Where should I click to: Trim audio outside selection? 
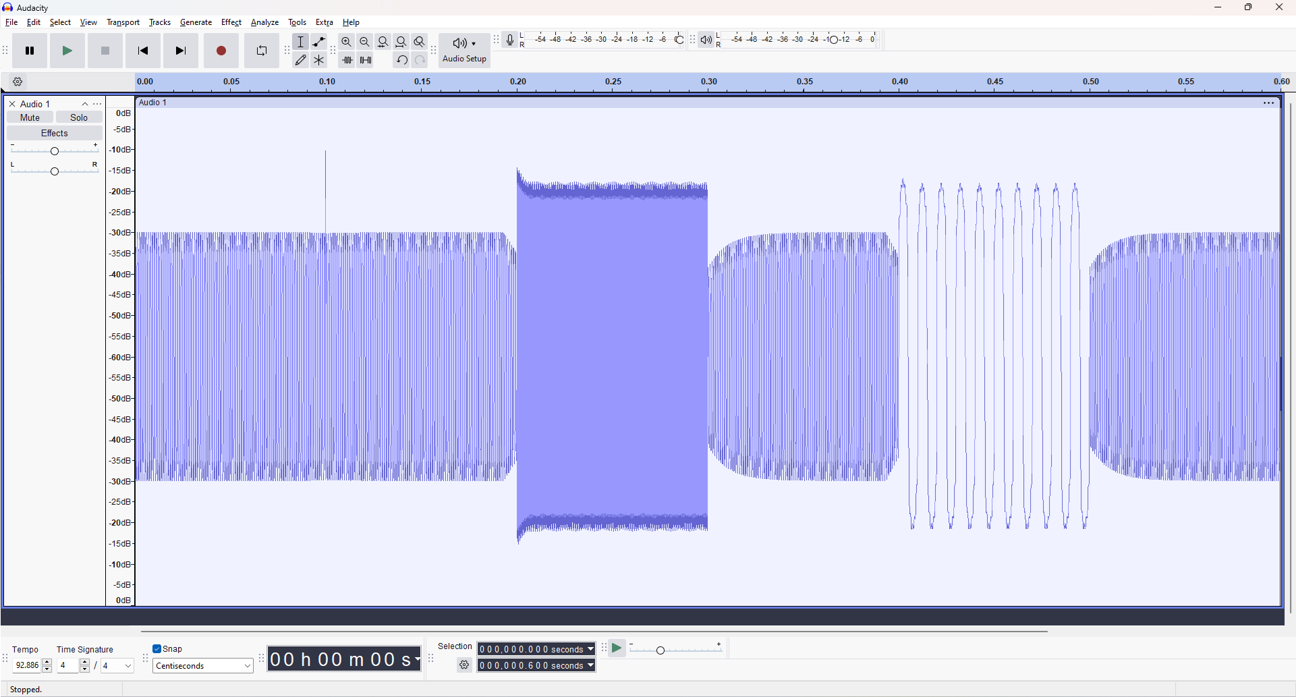click(347, 59)
